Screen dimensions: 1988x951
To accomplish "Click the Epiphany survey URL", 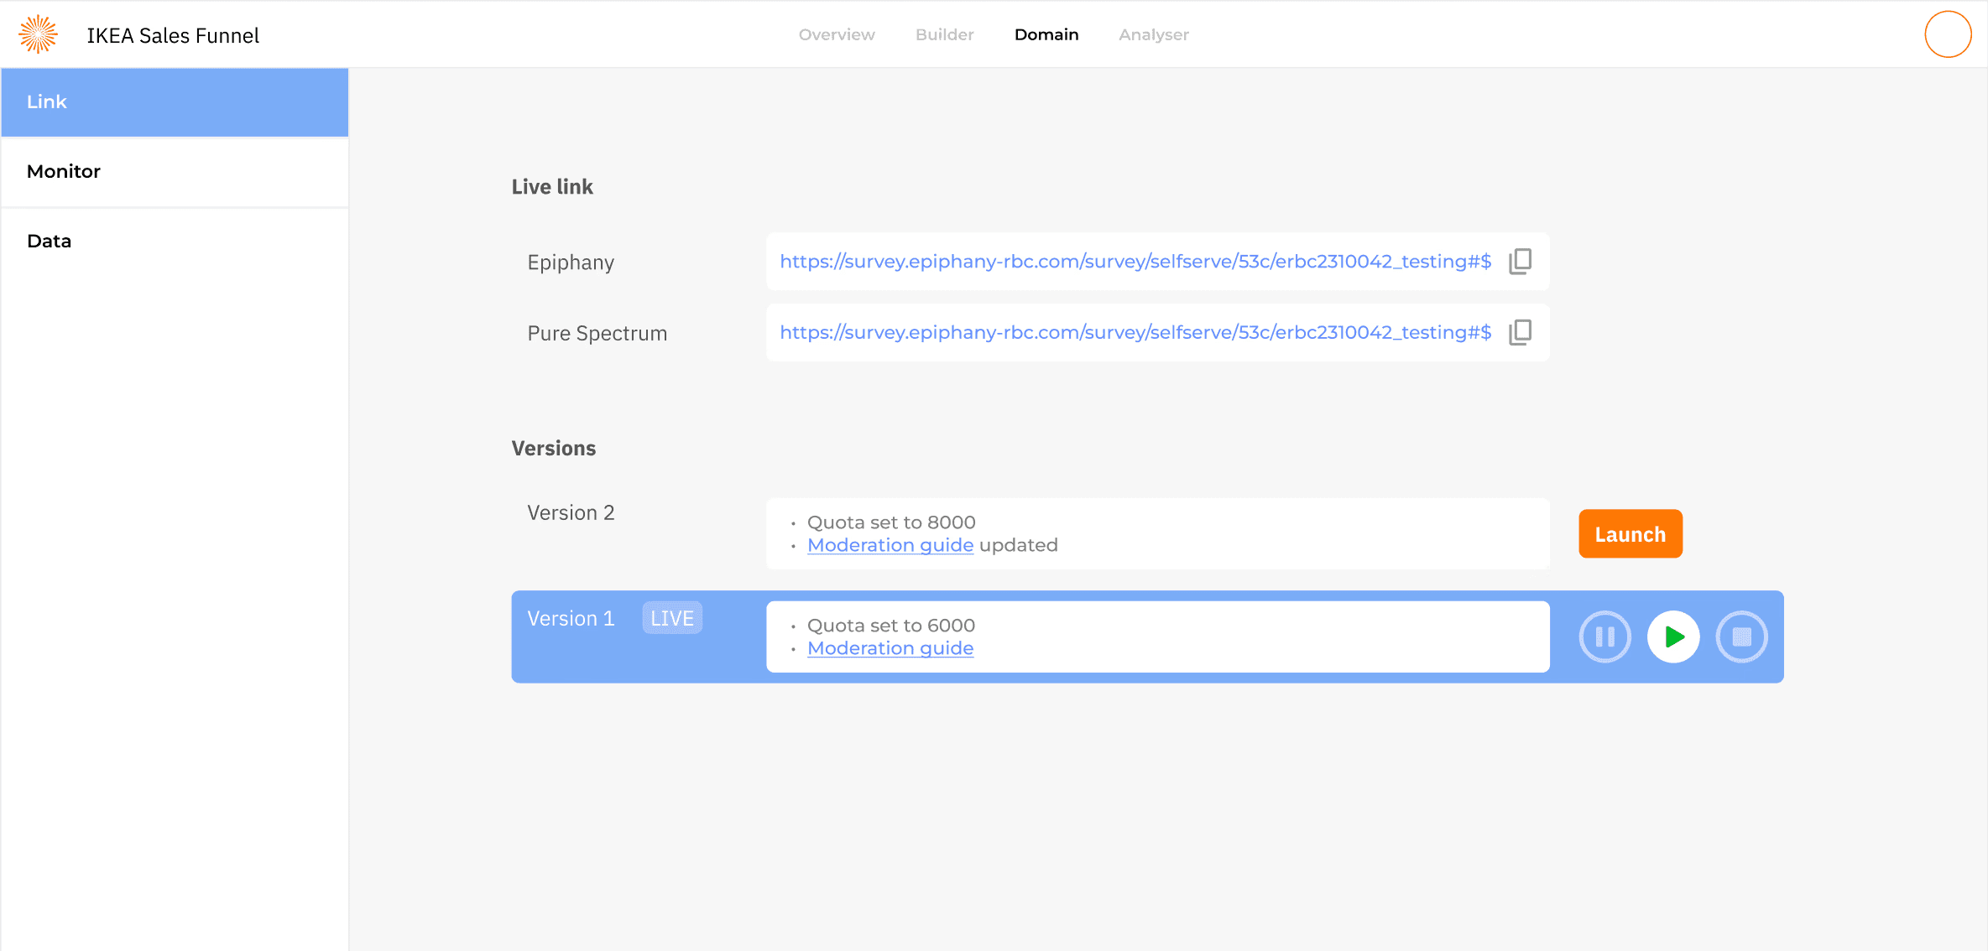I will 1135,262.
